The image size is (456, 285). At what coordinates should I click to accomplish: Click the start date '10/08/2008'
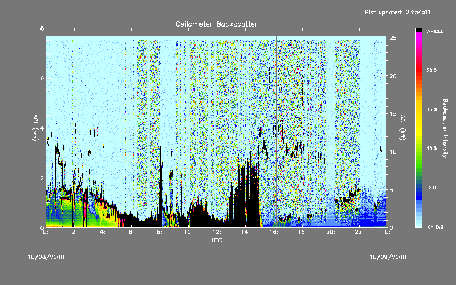pyautogui.click(x=46, y=257)
